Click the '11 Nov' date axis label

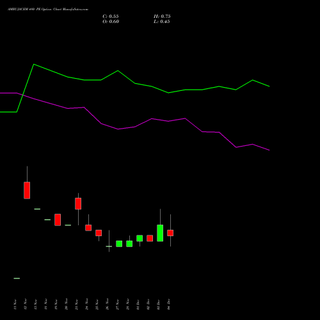[15, 304]
